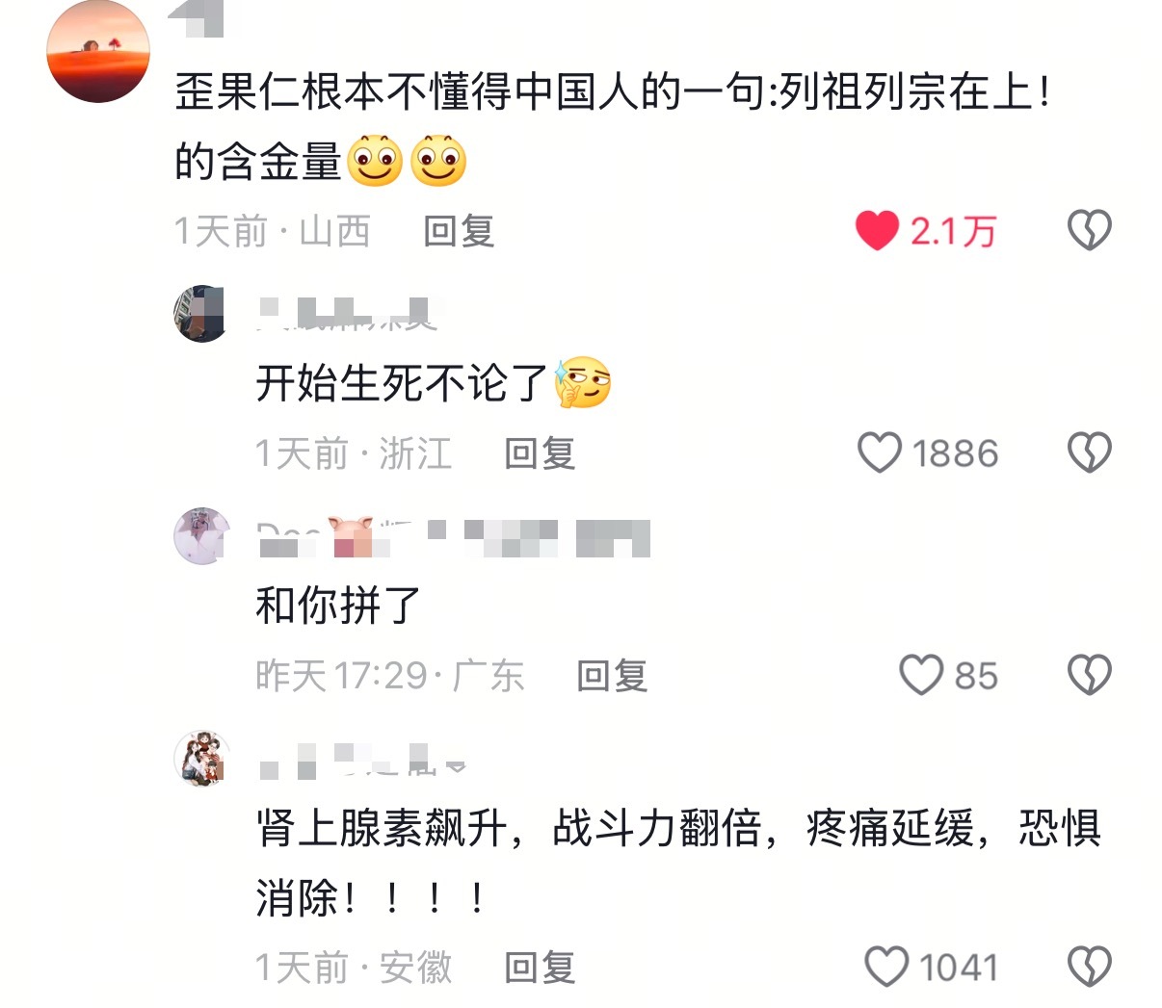Tap broken heart on 浙江 comment
Image resolution: width=1162 pixels, height=1008 pixels.
[x=1090, y=453]
